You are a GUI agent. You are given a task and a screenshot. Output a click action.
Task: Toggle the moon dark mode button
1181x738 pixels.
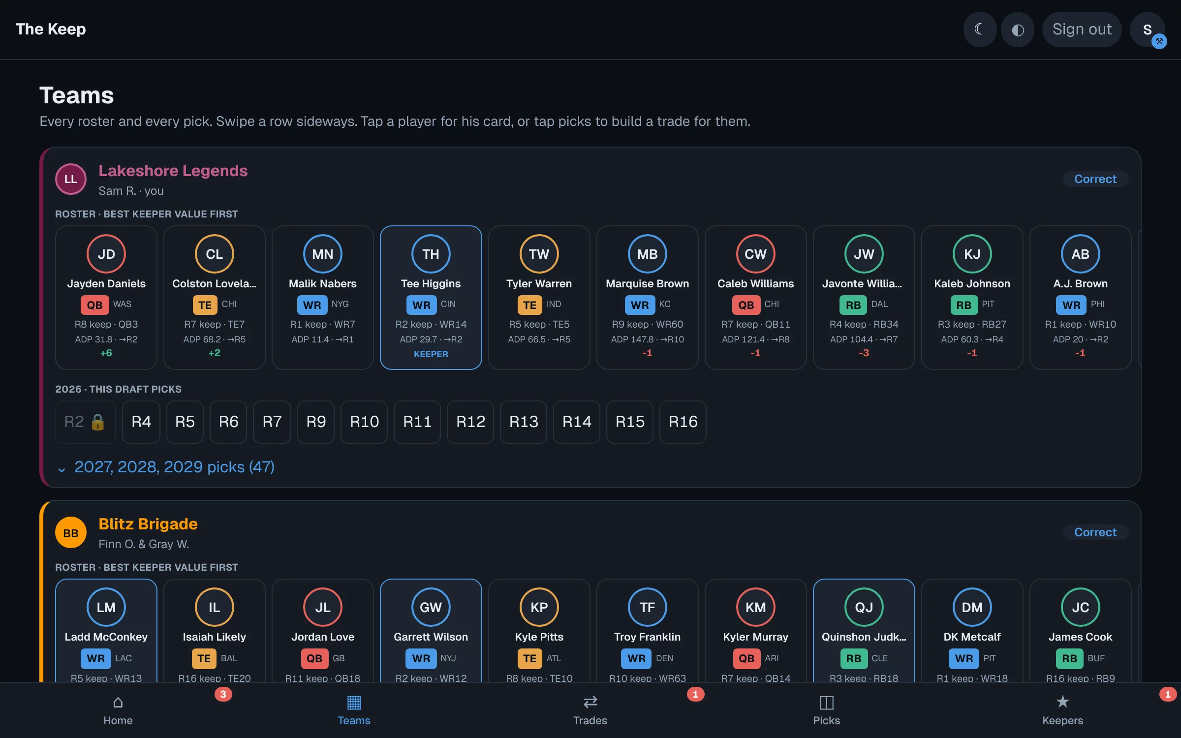pyautogui.click(x=980, y=30)
